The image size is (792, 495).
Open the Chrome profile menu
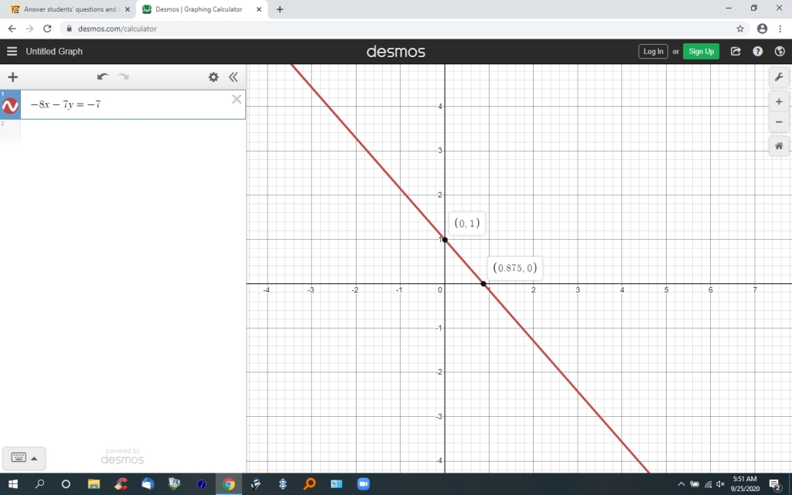pos(762,29)
